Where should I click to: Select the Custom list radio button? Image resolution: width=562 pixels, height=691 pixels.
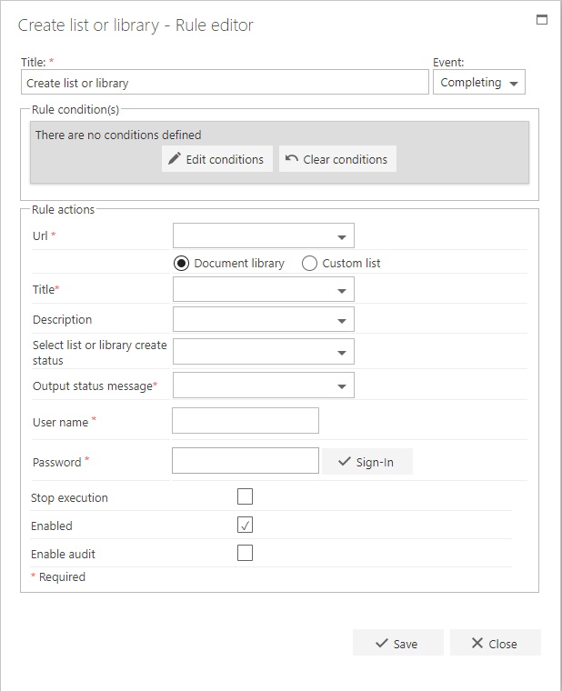coord(309,263)
